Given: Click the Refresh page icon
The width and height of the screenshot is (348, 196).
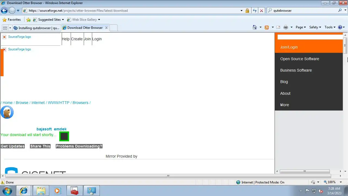Looking at the screenshot, I should (x=254, y=11).
